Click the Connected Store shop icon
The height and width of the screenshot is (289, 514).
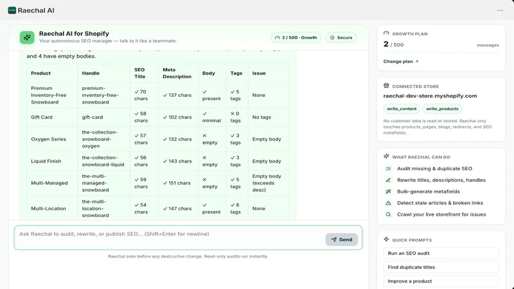[x=386, y=86]
